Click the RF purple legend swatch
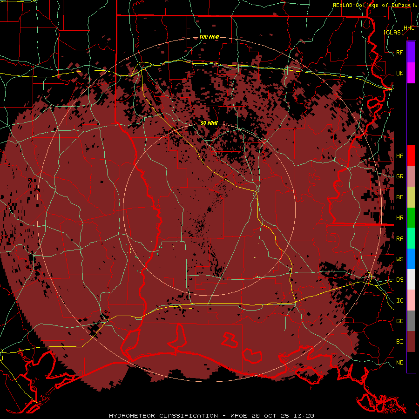The width and height of the screenshot is (419, 419). [411, 52]
